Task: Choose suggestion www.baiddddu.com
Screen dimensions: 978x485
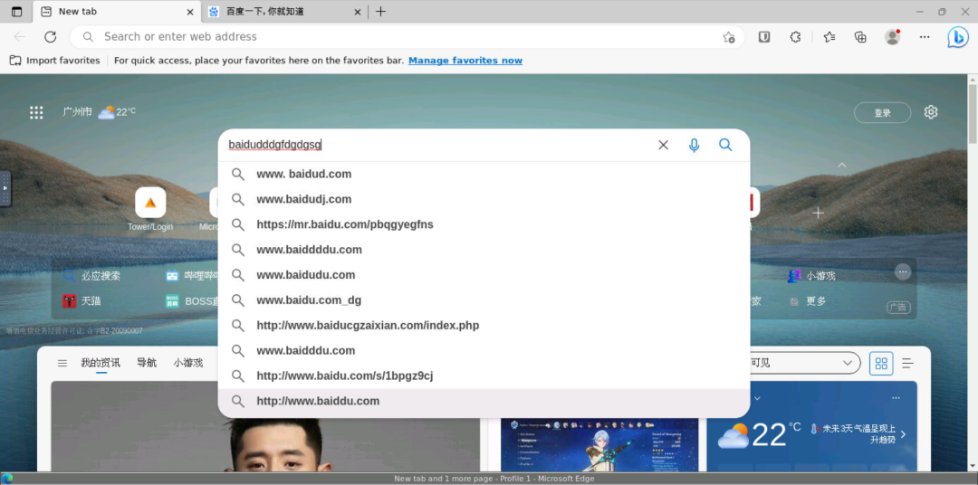Action: coord(484,250)
